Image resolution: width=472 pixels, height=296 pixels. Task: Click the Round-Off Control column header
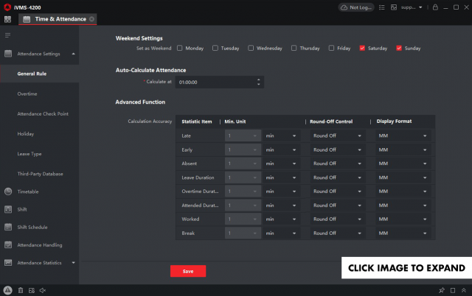(x=331, y=121)
